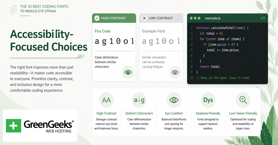The image size is (278, 145).
Task: Click the intro paragraph 'The right font improves'
Action: [x=42, y=79]
